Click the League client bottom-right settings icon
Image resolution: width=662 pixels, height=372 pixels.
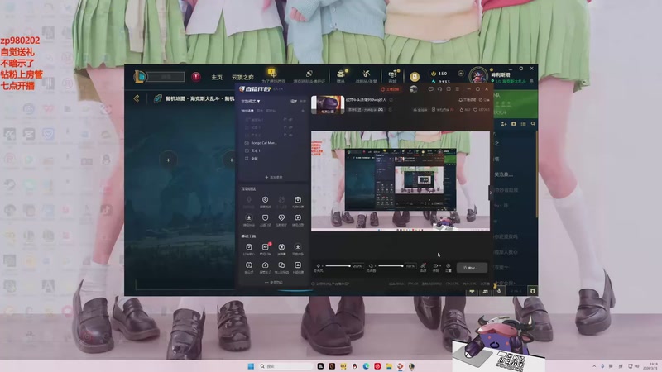coord(533,291)
